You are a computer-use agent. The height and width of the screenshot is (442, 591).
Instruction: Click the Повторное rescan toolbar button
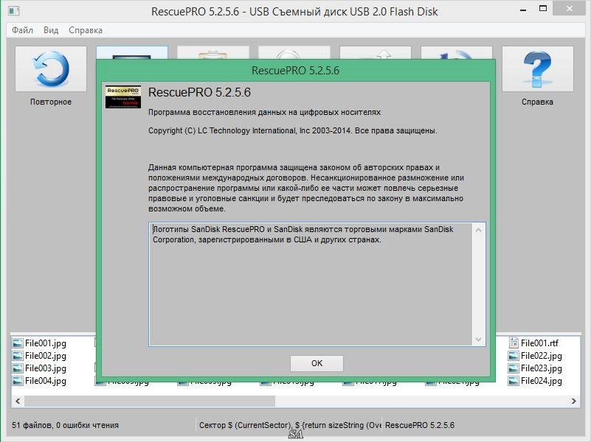tap(51, 69)
